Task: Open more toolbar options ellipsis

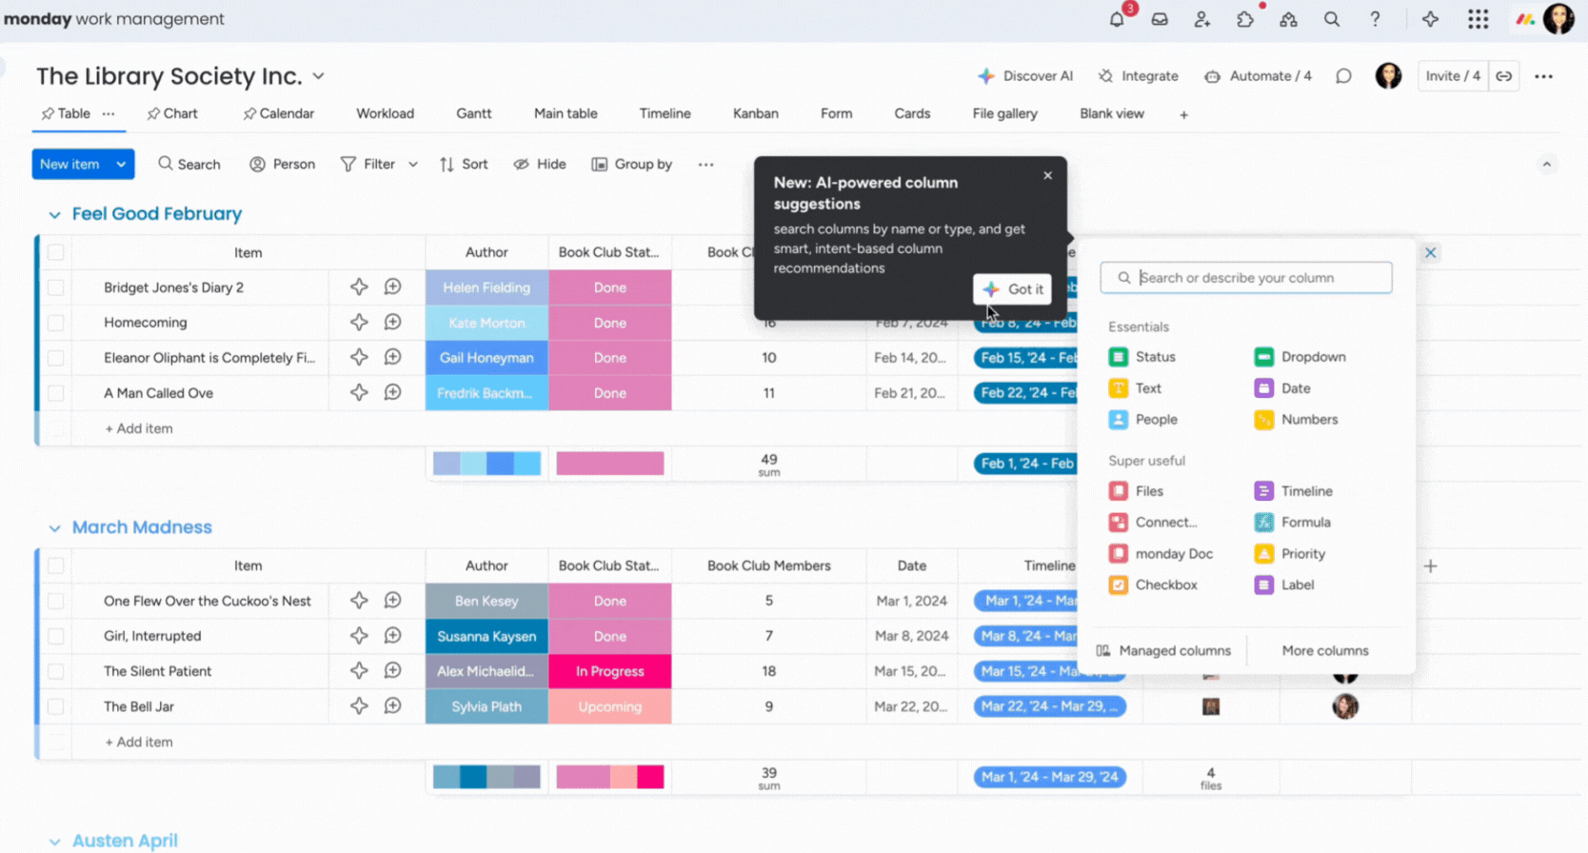Action: point(705,165)
